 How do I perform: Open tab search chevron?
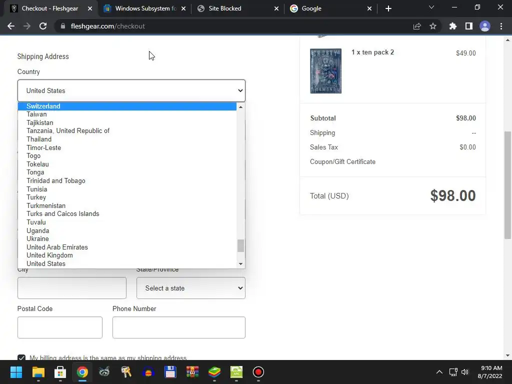tap(431, 7)
